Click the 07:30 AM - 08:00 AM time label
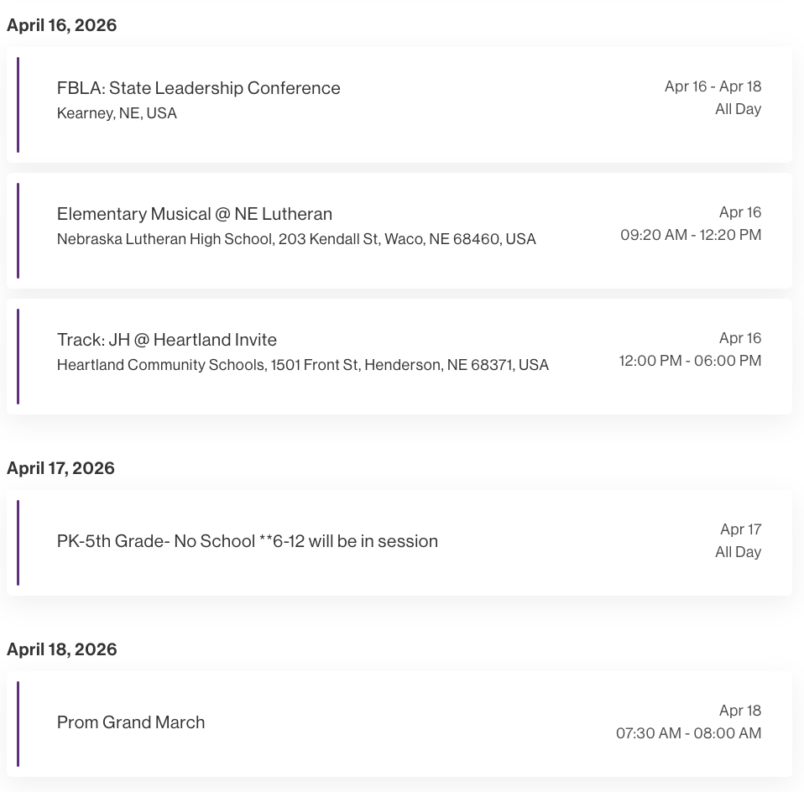Image resolution: width=804 pixels, height=792 pixels. pyautogui.click(x=688, y=733)
